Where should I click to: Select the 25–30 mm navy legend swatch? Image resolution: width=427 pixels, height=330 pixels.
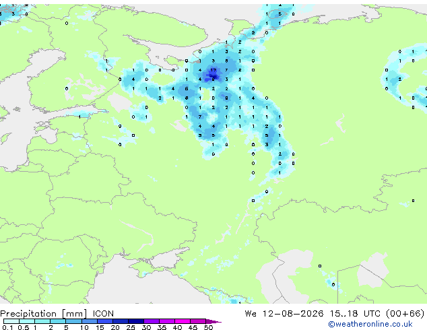(136, 321)
